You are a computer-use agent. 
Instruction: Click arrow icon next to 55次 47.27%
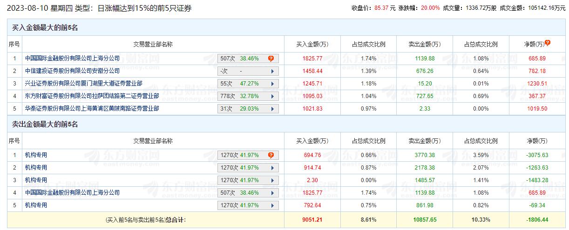[x=271, y=84]
